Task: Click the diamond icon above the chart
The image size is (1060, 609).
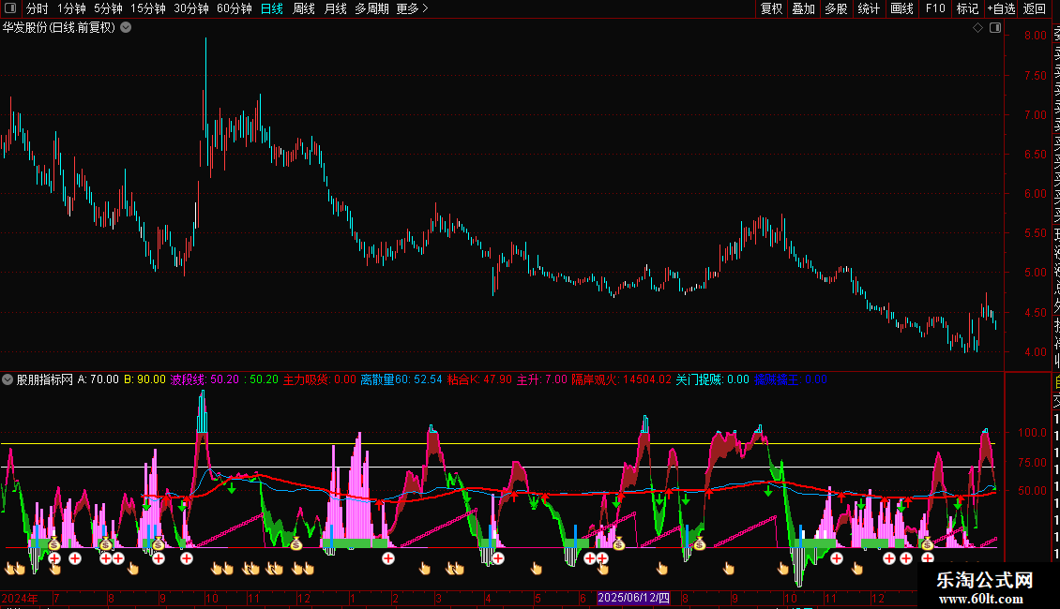Action: click(977, 28)
